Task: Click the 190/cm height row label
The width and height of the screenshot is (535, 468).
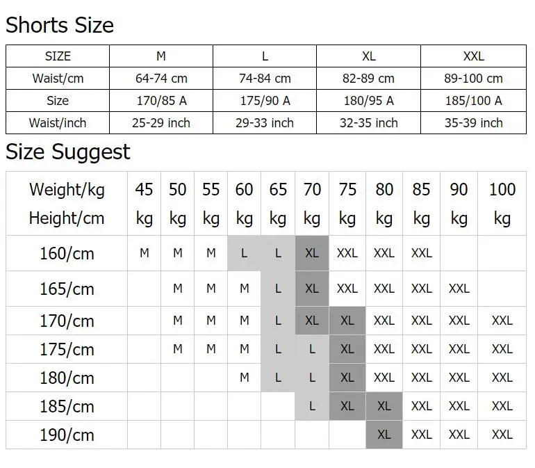Action: pos(67,435)
